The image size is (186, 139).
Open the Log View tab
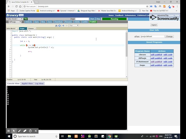pos(39,84)
